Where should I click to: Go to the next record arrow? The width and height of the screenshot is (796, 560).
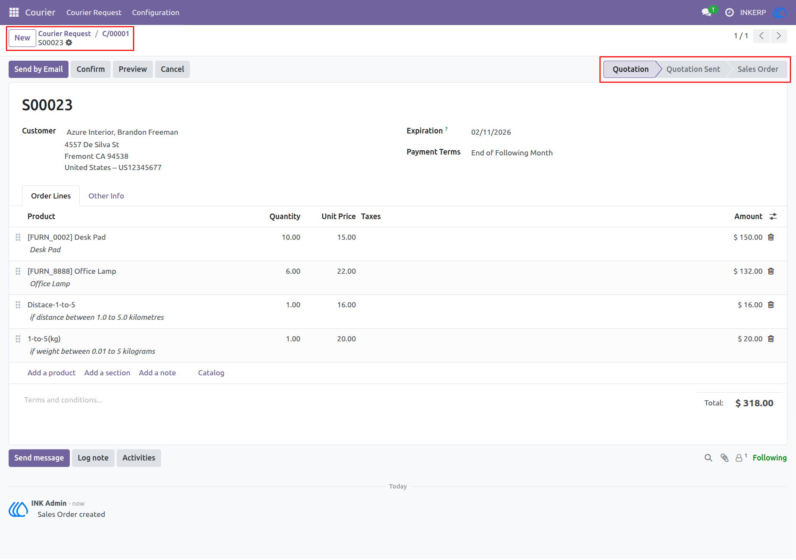pos(778,36)
